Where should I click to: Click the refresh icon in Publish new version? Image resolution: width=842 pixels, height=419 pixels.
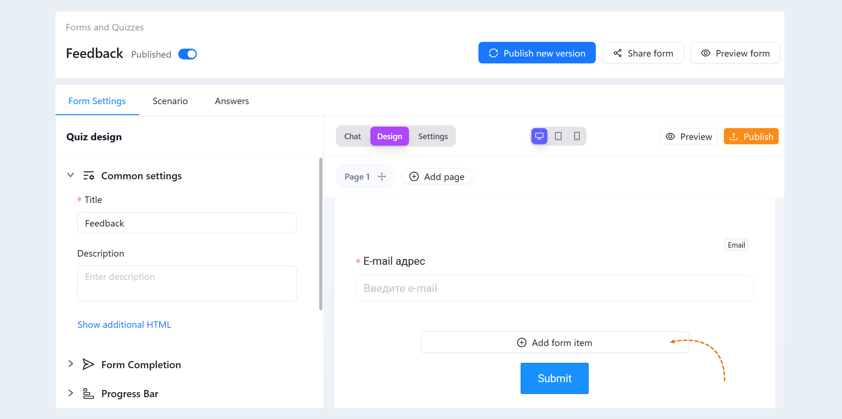[x=493, y=53]
